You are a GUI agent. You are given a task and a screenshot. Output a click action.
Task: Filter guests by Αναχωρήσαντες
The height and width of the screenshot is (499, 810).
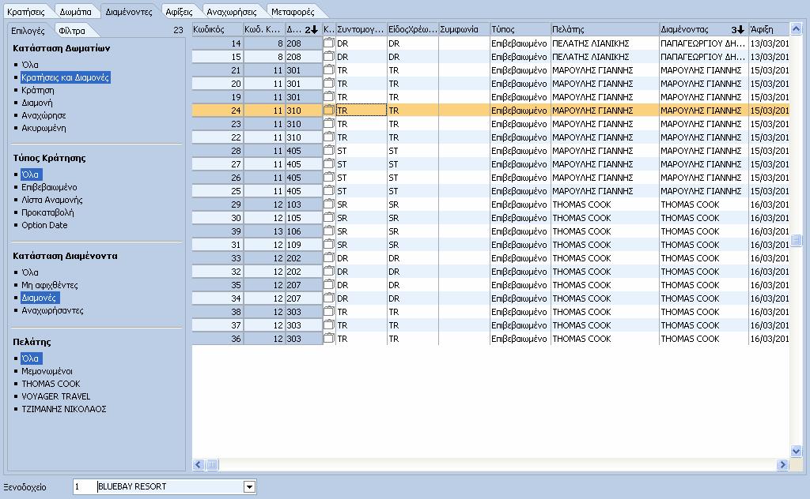coord(52,310)
